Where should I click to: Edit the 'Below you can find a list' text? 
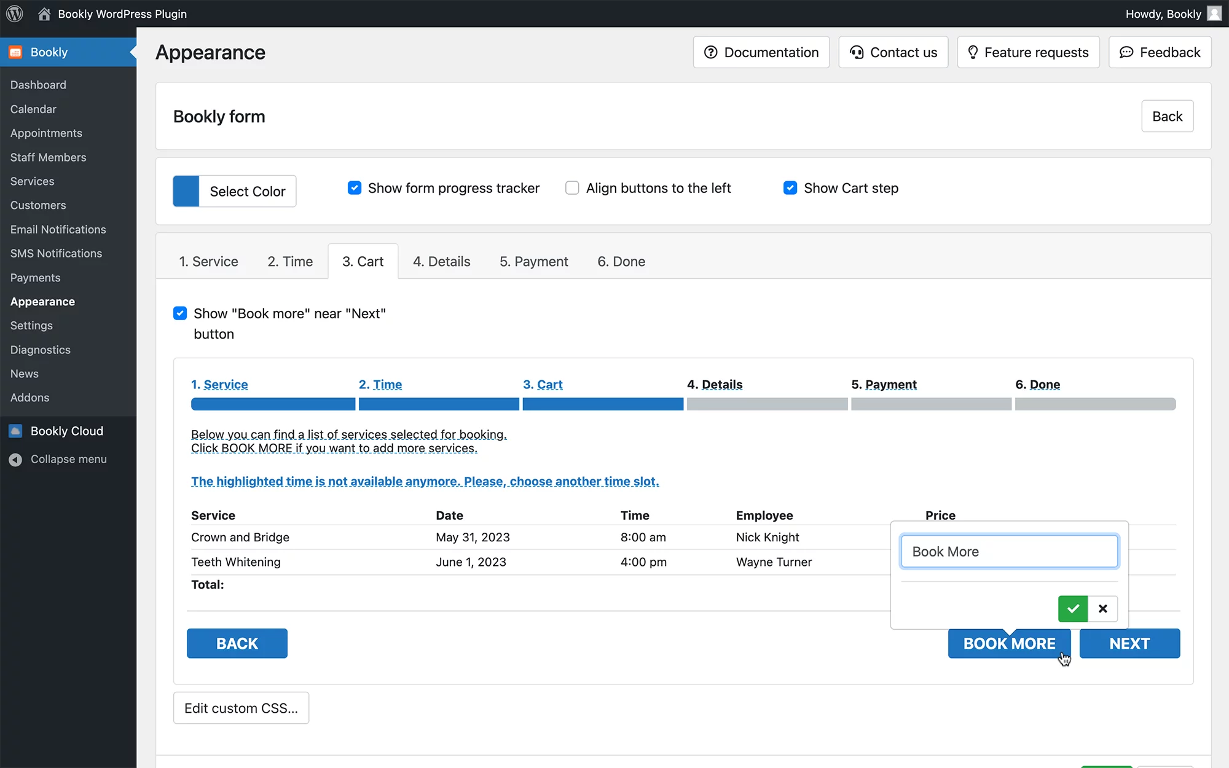(349, 441)
